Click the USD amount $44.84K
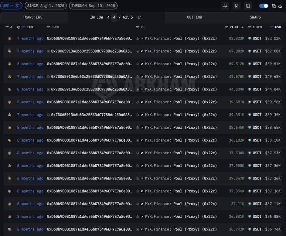The height and width of the screenshot is (236, 286). (x=273, y=89)
